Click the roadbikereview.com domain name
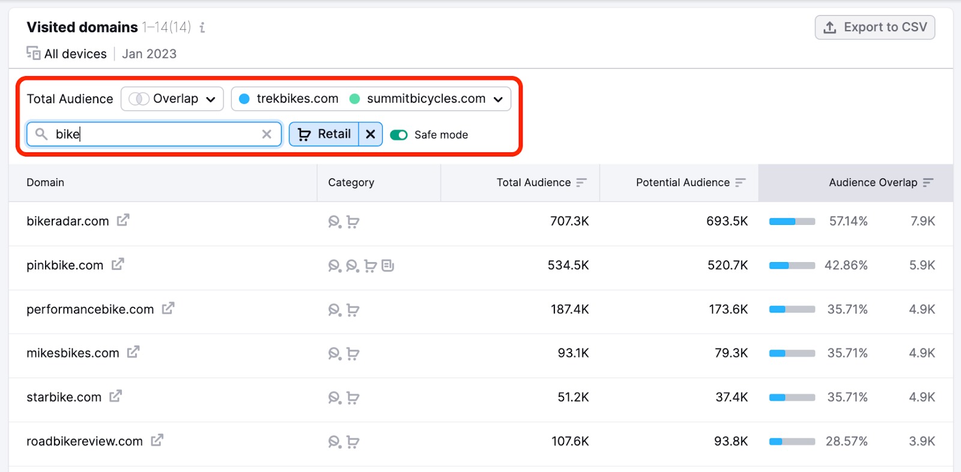The height and width of the screenshot is (472, 961). [x=85, y=441]
